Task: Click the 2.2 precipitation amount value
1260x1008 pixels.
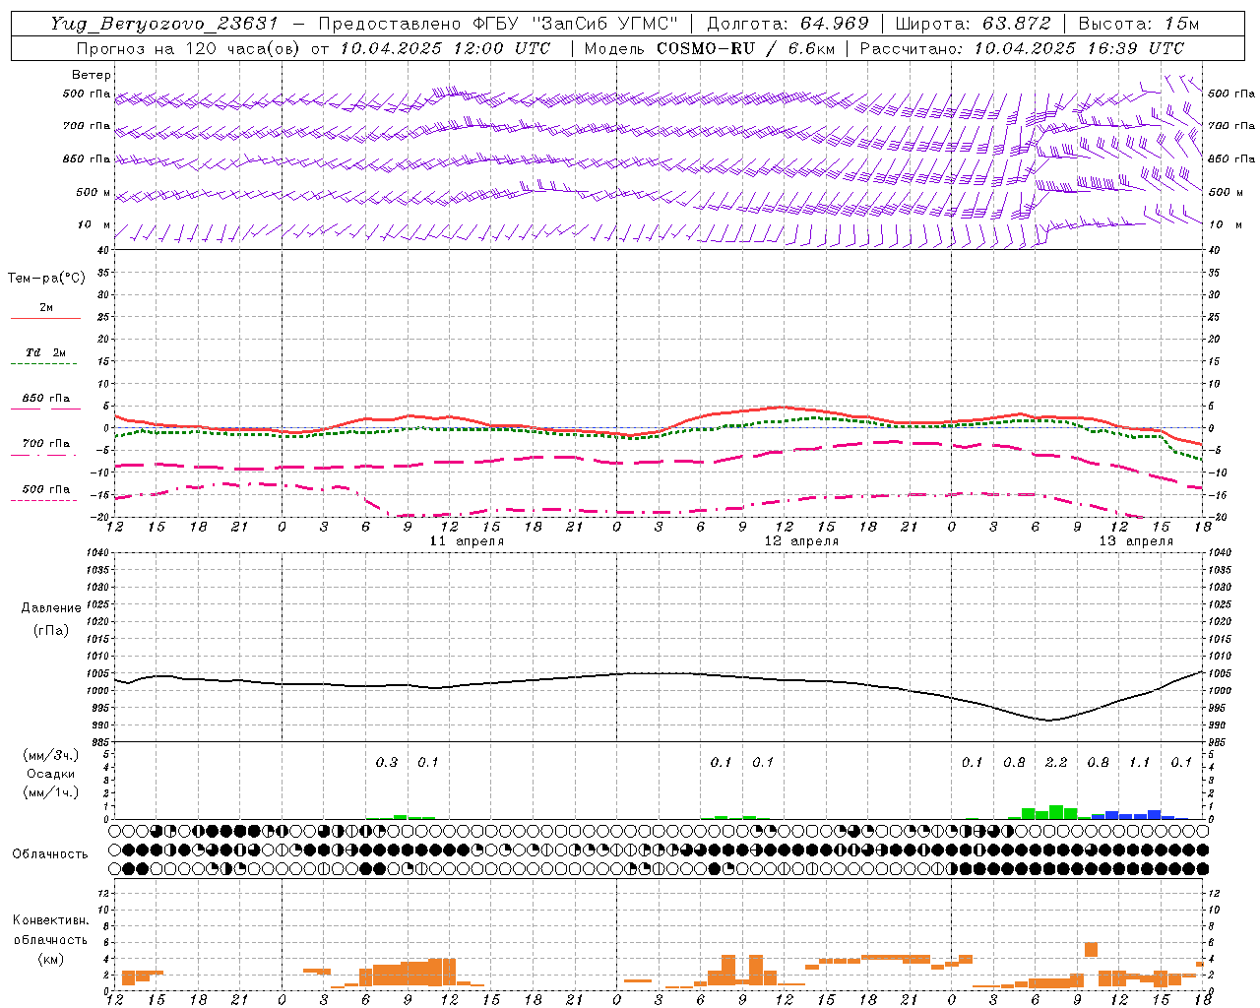Action: click(1056, 763)
